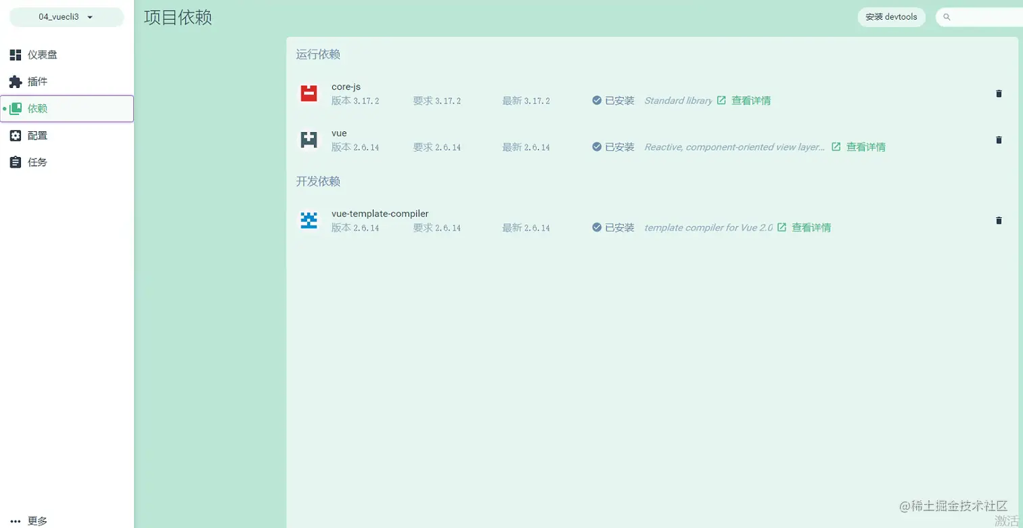
Task: Click core-js 要求 3.17.2 value
Action: coord(437,101)
